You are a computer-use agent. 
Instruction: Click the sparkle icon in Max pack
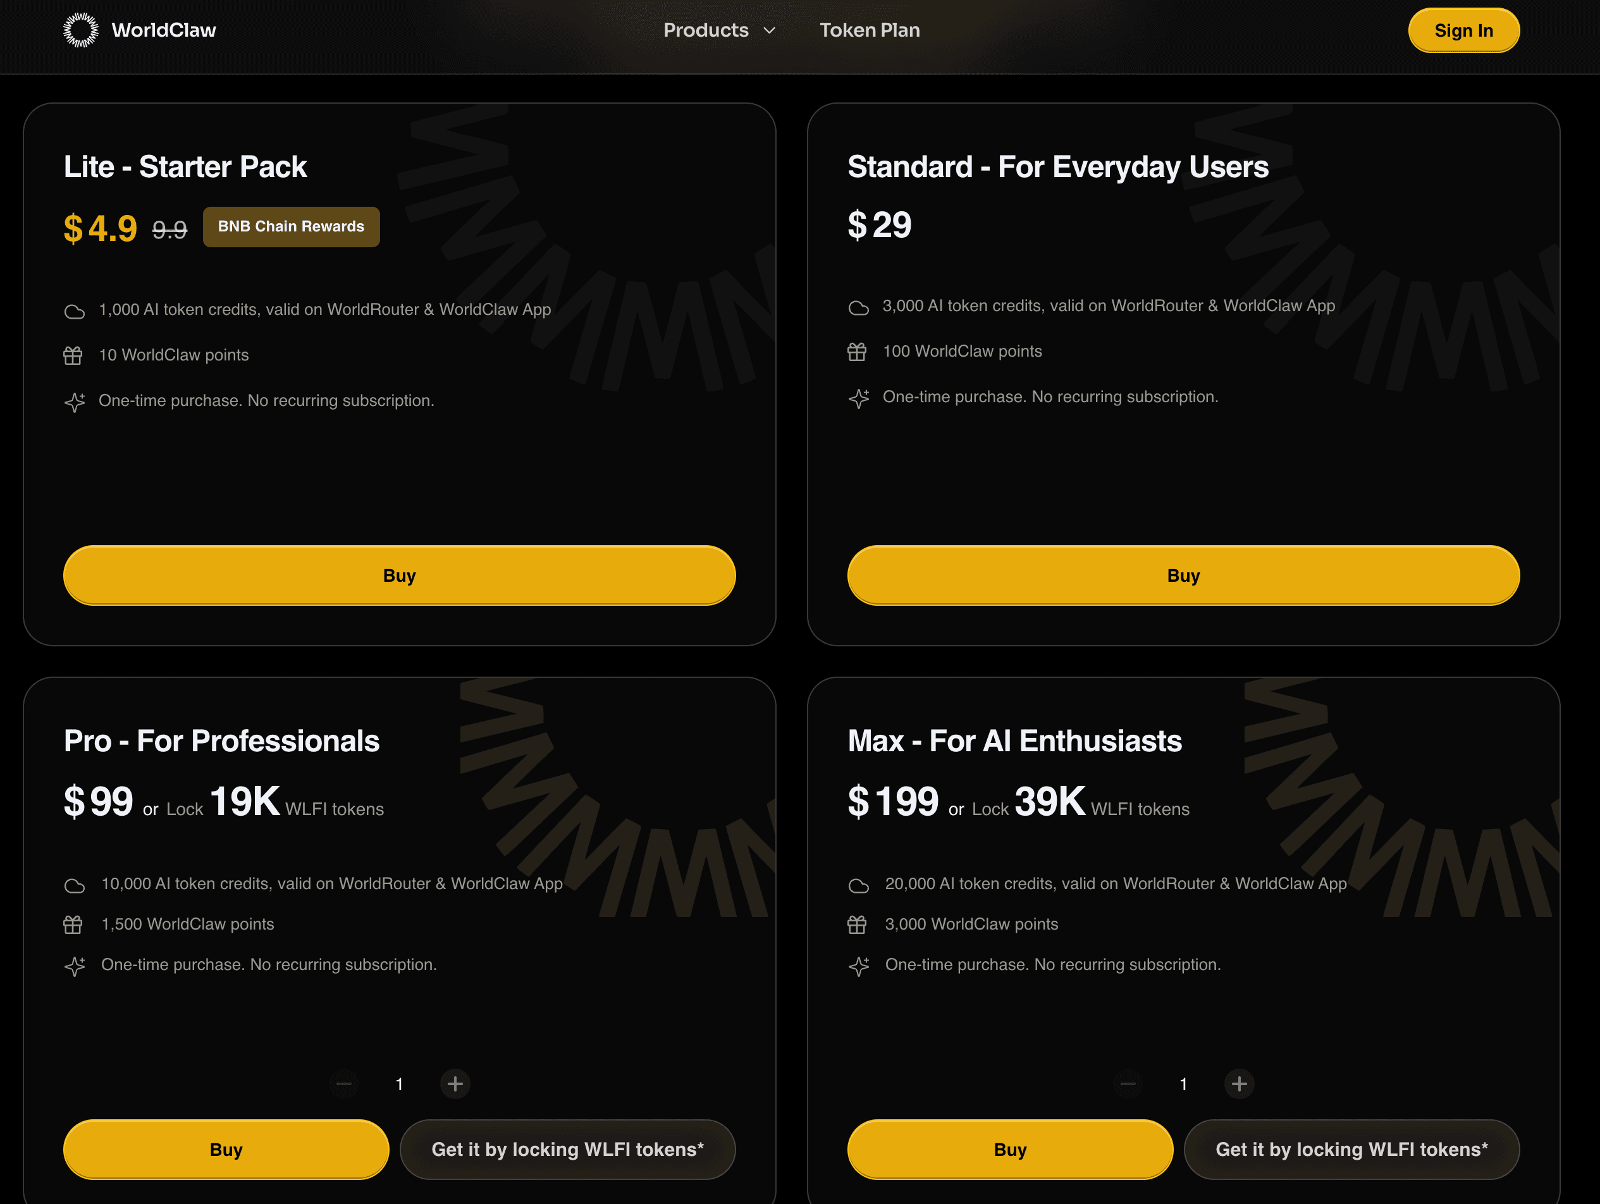pos(859,966)
